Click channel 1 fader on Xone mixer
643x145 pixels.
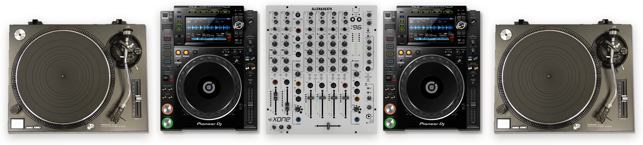310,98
